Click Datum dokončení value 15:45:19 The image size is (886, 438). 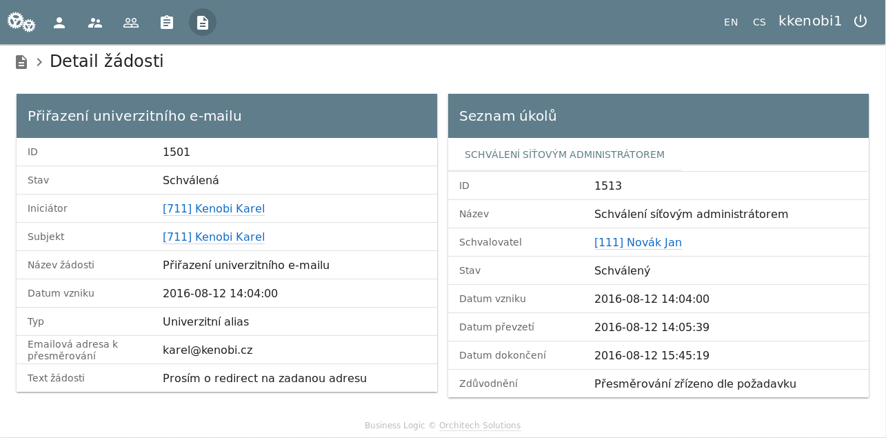pyautogui.click(x=652, y=355)
